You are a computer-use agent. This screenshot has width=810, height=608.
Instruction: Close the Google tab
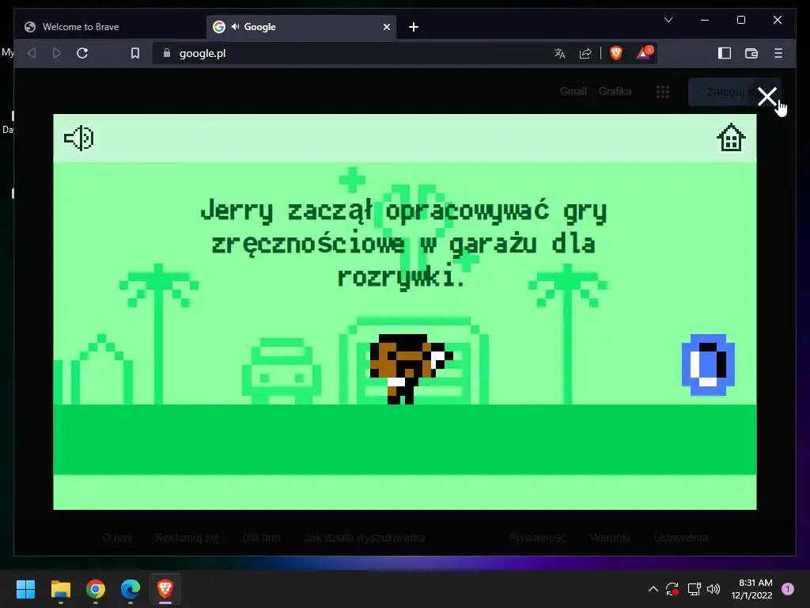click(x=386, y=27)
